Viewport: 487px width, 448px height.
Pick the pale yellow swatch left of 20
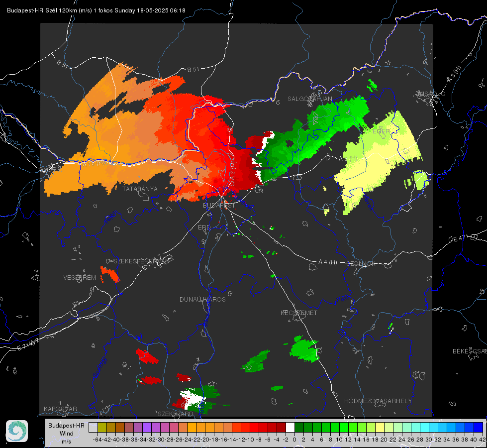pyautogui.click(x=380, y=427)
